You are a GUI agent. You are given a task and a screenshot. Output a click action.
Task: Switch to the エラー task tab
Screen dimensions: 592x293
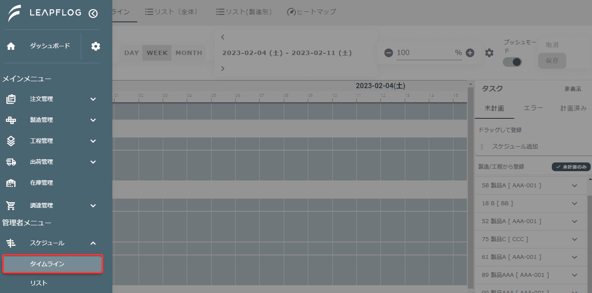533,108
